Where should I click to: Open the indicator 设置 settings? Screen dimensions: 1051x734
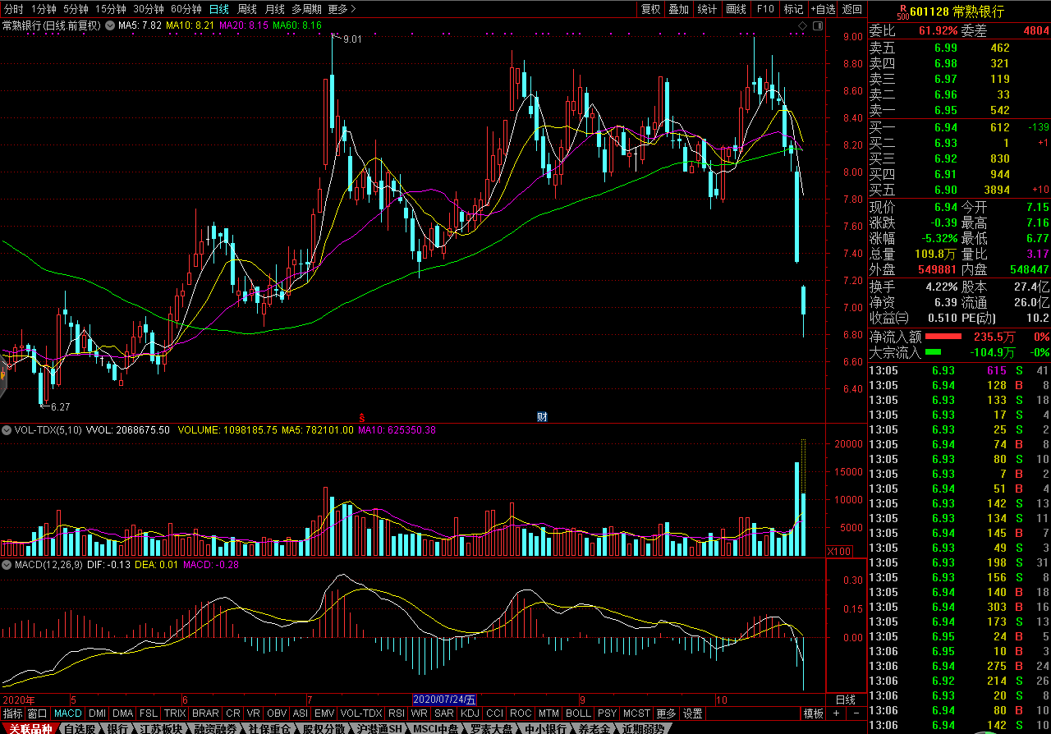click(693, 713)
